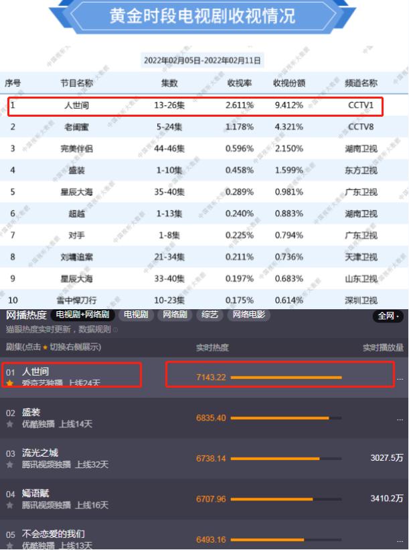409x550 pixels.
Task: Click the 集数 column header
Action: 169,83
